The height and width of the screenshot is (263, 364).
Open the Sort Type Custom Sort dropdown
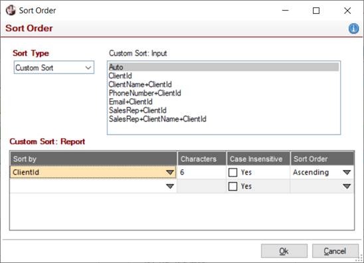[54, 68]
